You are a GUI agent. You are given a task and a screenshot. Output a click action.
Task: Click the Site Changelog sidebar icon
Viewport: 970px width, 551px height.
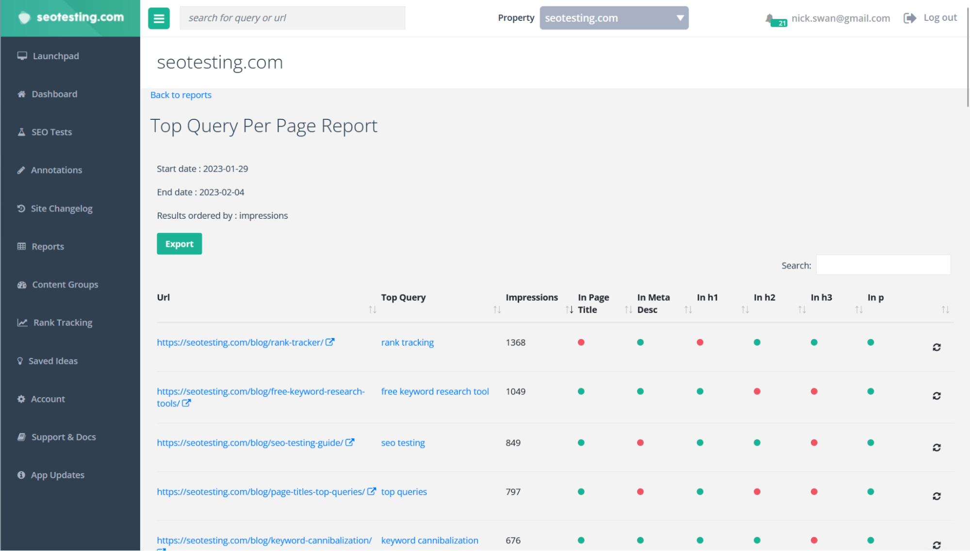point(21,208)
